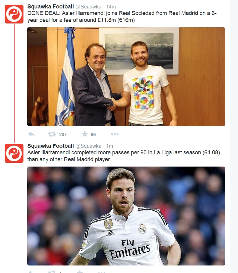Open the Squawka Football name on the second tweet

click(x=51, y=146)
